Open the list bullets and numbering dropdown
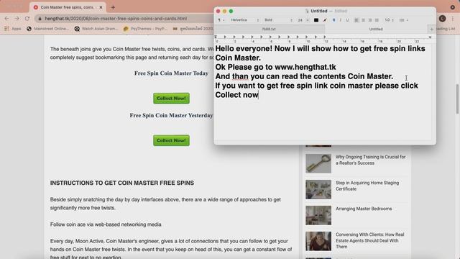 point(403,20)
